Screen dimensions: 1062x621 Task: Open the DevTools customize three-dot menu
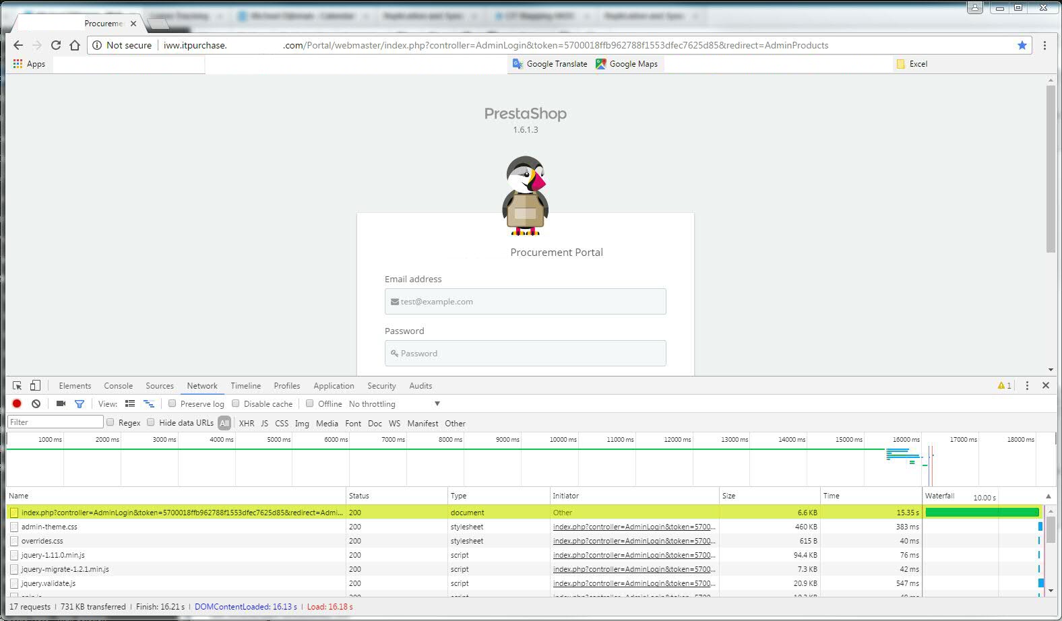pos(1027,386)
